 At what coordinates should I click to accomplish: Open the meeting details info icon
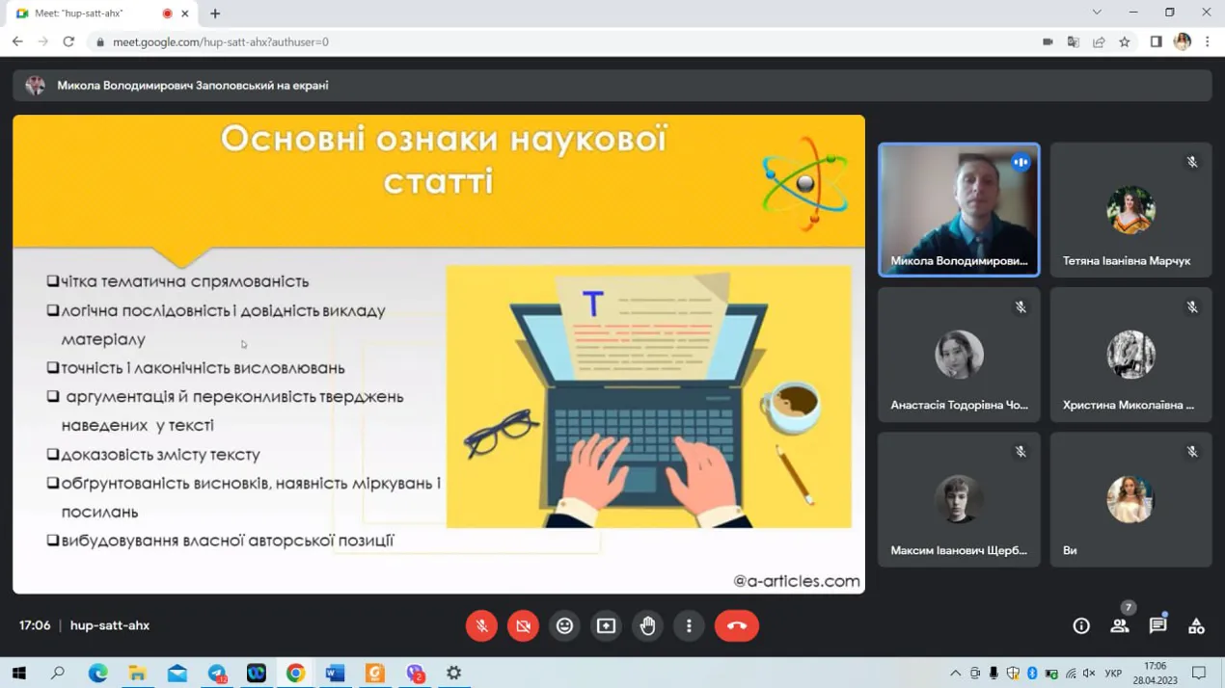(1081, 626)
